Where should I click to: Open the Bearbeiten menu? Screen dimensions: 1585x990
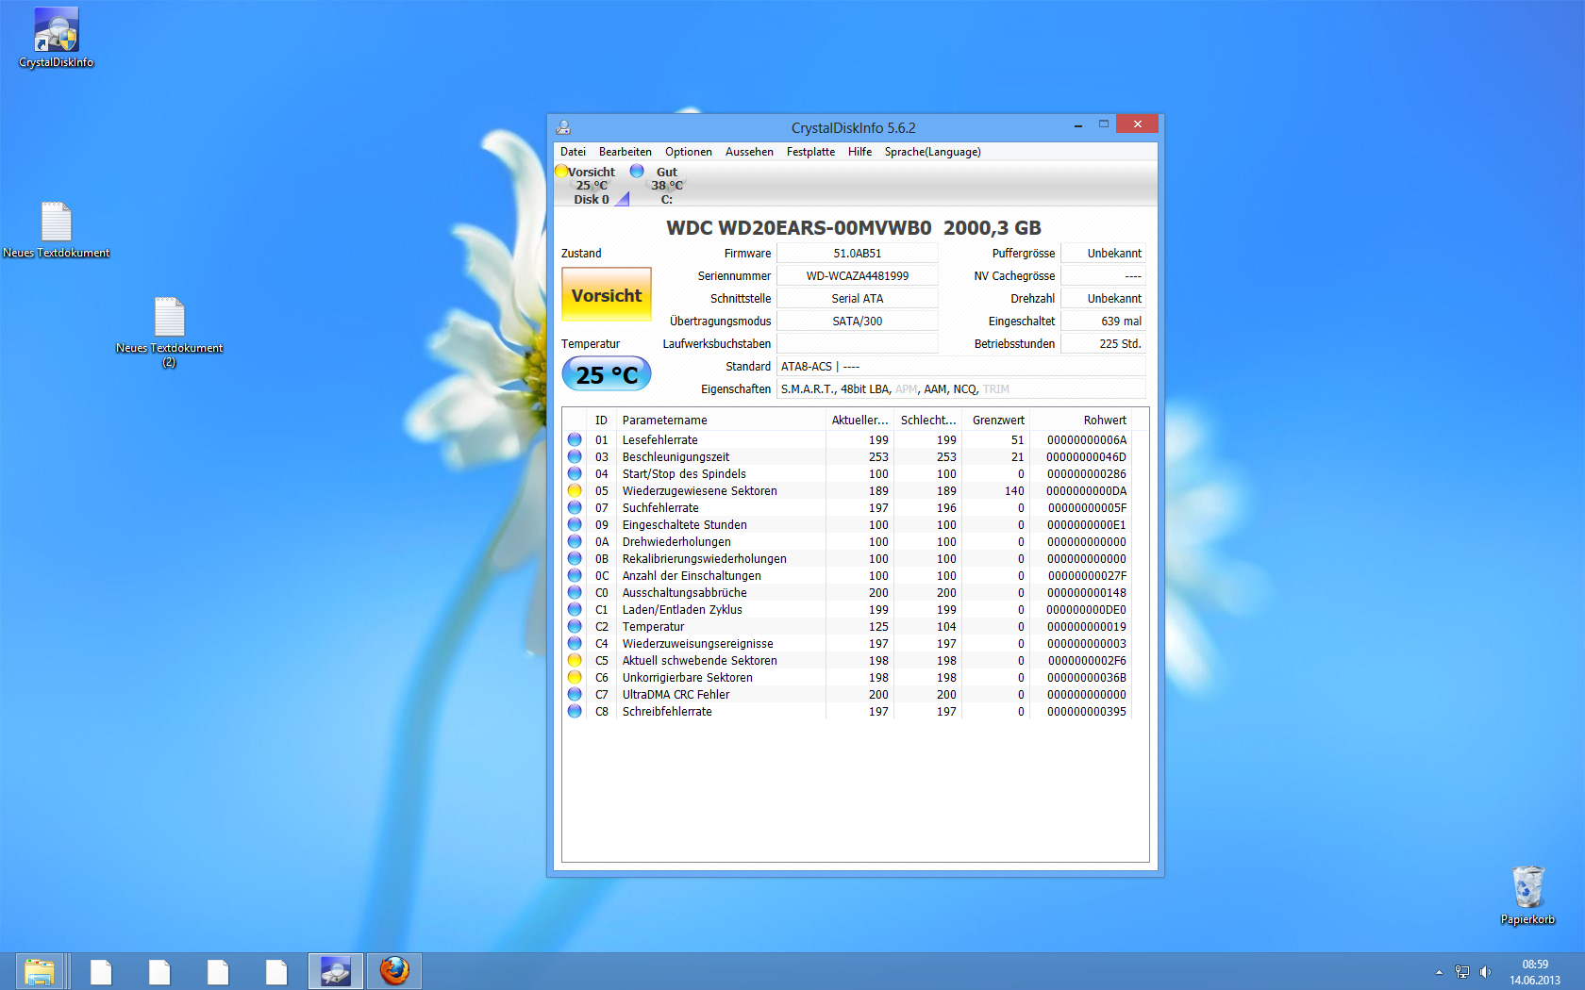[x=625, y=152]
